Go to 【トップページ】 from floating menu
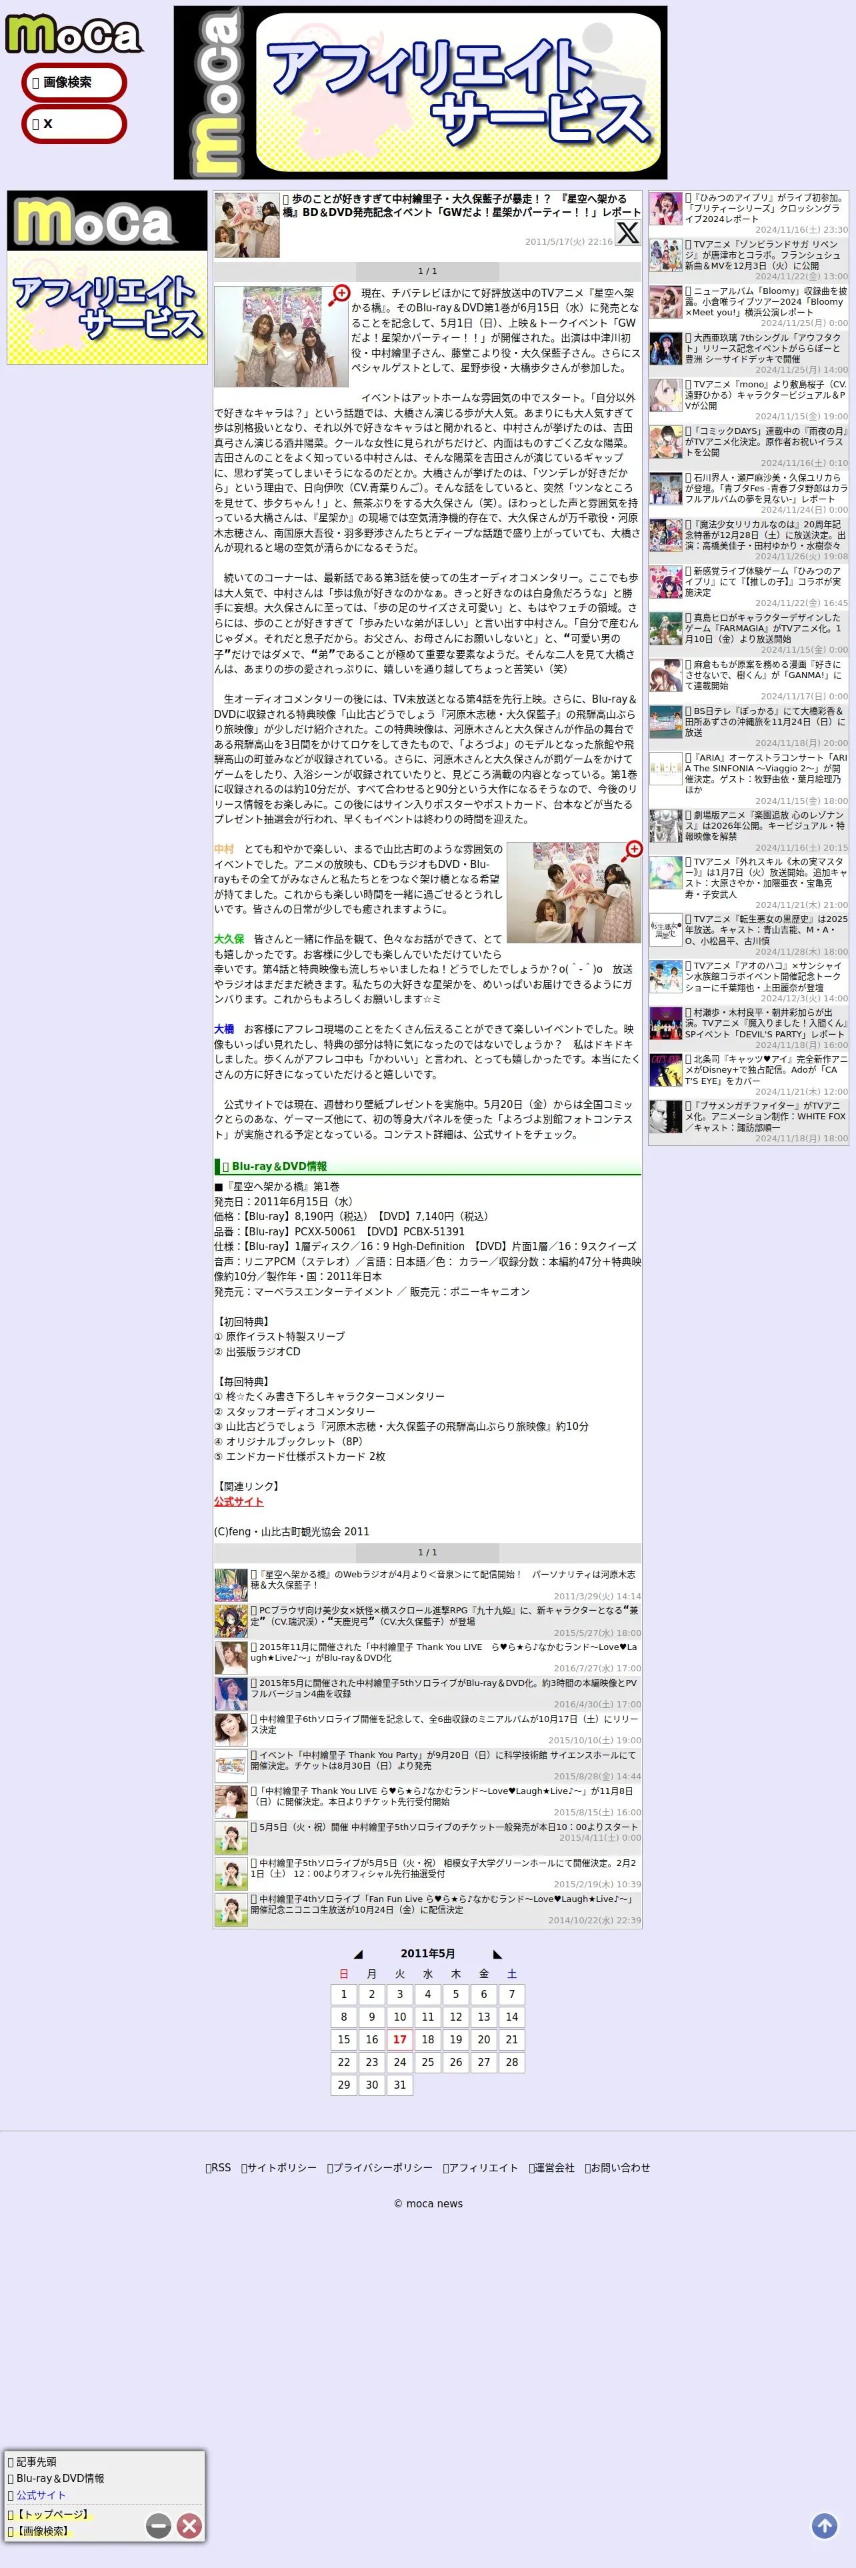The height and width of the screenshot is (2568, 856). (50, 2514)
